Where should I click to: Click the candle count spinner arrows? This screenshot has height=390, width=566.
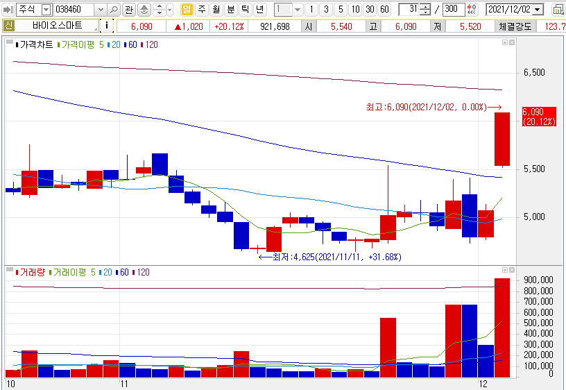[426, 10]
